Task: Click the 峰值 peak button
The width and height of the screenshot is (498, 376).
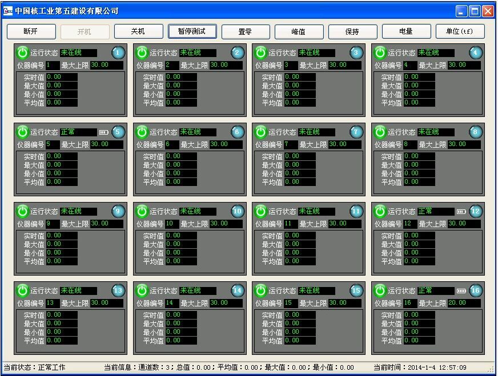Action: (x=299, y=31)
